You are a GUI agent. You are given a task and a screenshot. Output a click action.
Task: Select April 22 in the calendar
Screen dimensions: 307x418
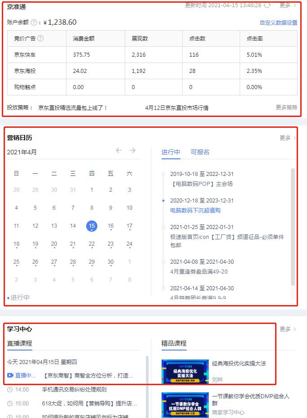tap(92, 244)
